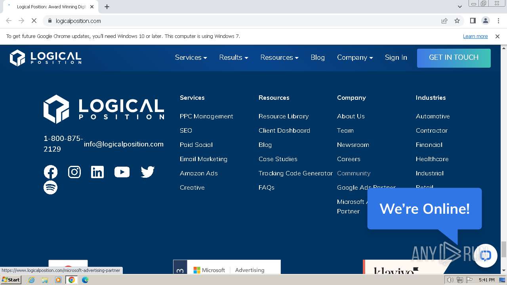Image resolution: width=507 pixels, height=285 pixels.
Task: Click the address bar URL field
Action: click(x=246, y=21)
